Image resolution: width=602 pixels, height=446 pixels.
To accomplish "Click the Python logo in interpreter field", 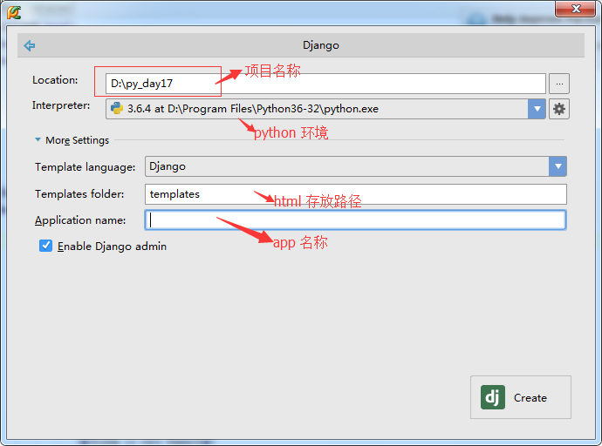I will [117, 109].
